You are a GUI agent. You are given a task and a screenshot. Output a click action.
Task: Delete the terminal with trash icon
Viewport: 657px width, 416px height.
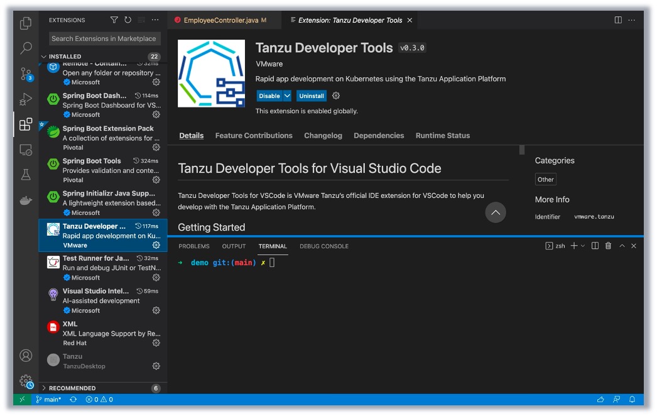click(608, 246)
